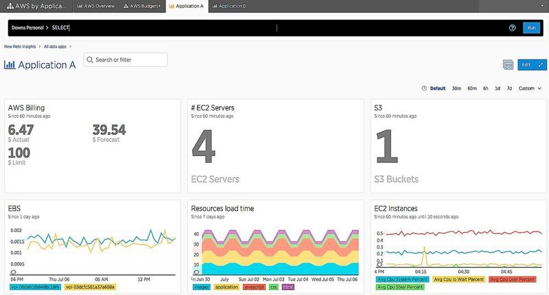This screenshot has height=295, width=549.
Task: Click the AWS Billing widget title
Action: coord(26,108)
